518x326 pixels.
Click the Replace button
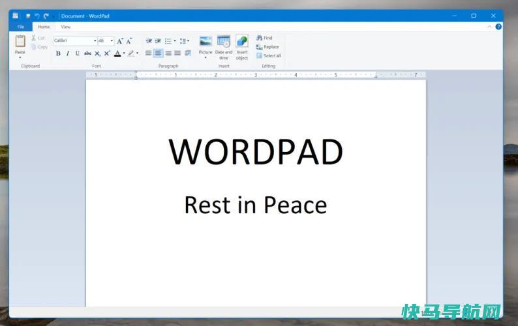[x=267, y=47]
